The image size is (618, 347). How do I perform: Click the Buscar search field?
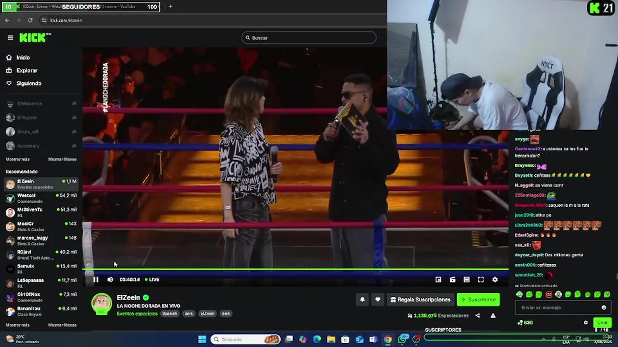click(309, 38)
